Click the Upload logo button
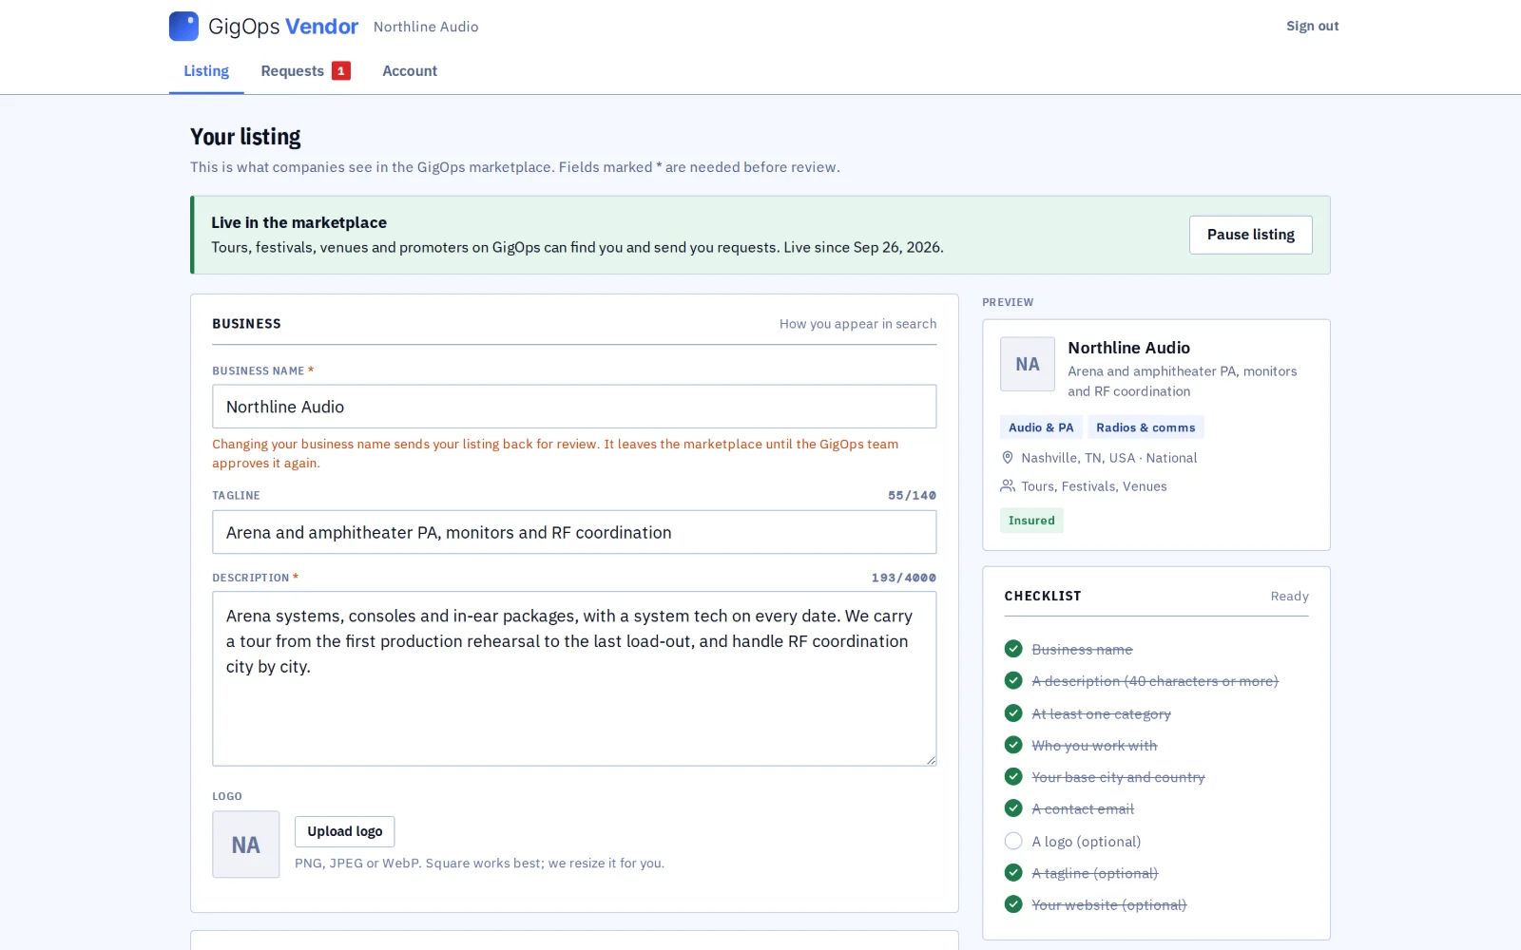This screenshot has height=950, width=1521. 345,831
